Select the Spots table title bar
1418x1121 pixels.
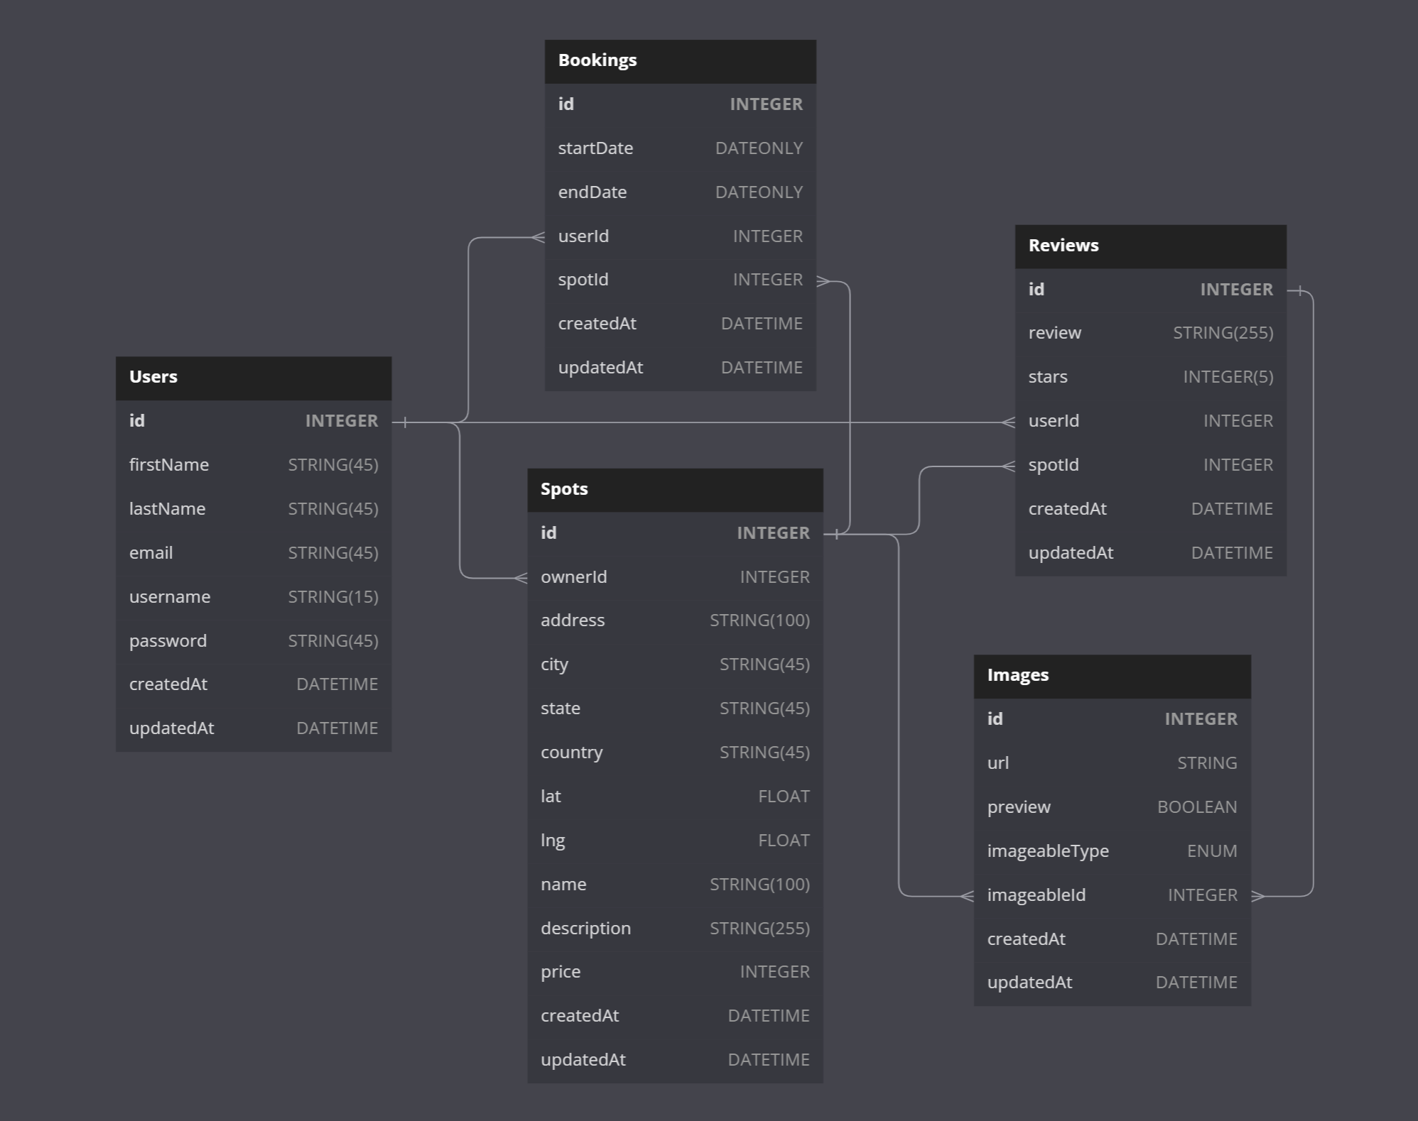pyautogui.click(x=674, y=490)
